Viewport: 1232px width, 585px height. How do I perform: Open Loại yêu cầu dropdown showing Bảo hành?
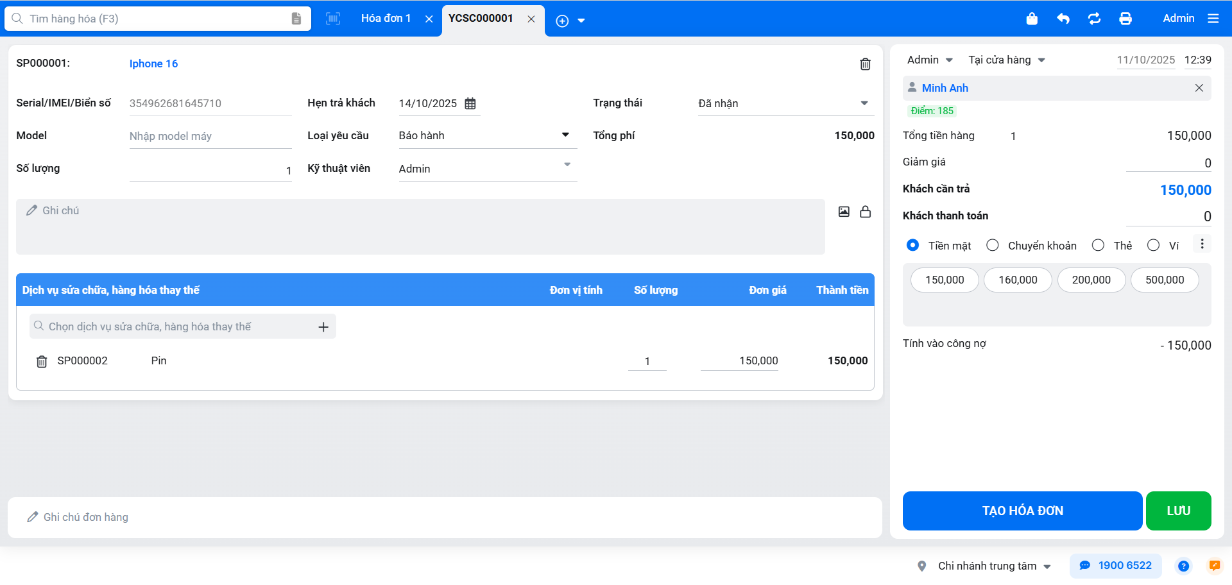[x=488, y=135]
